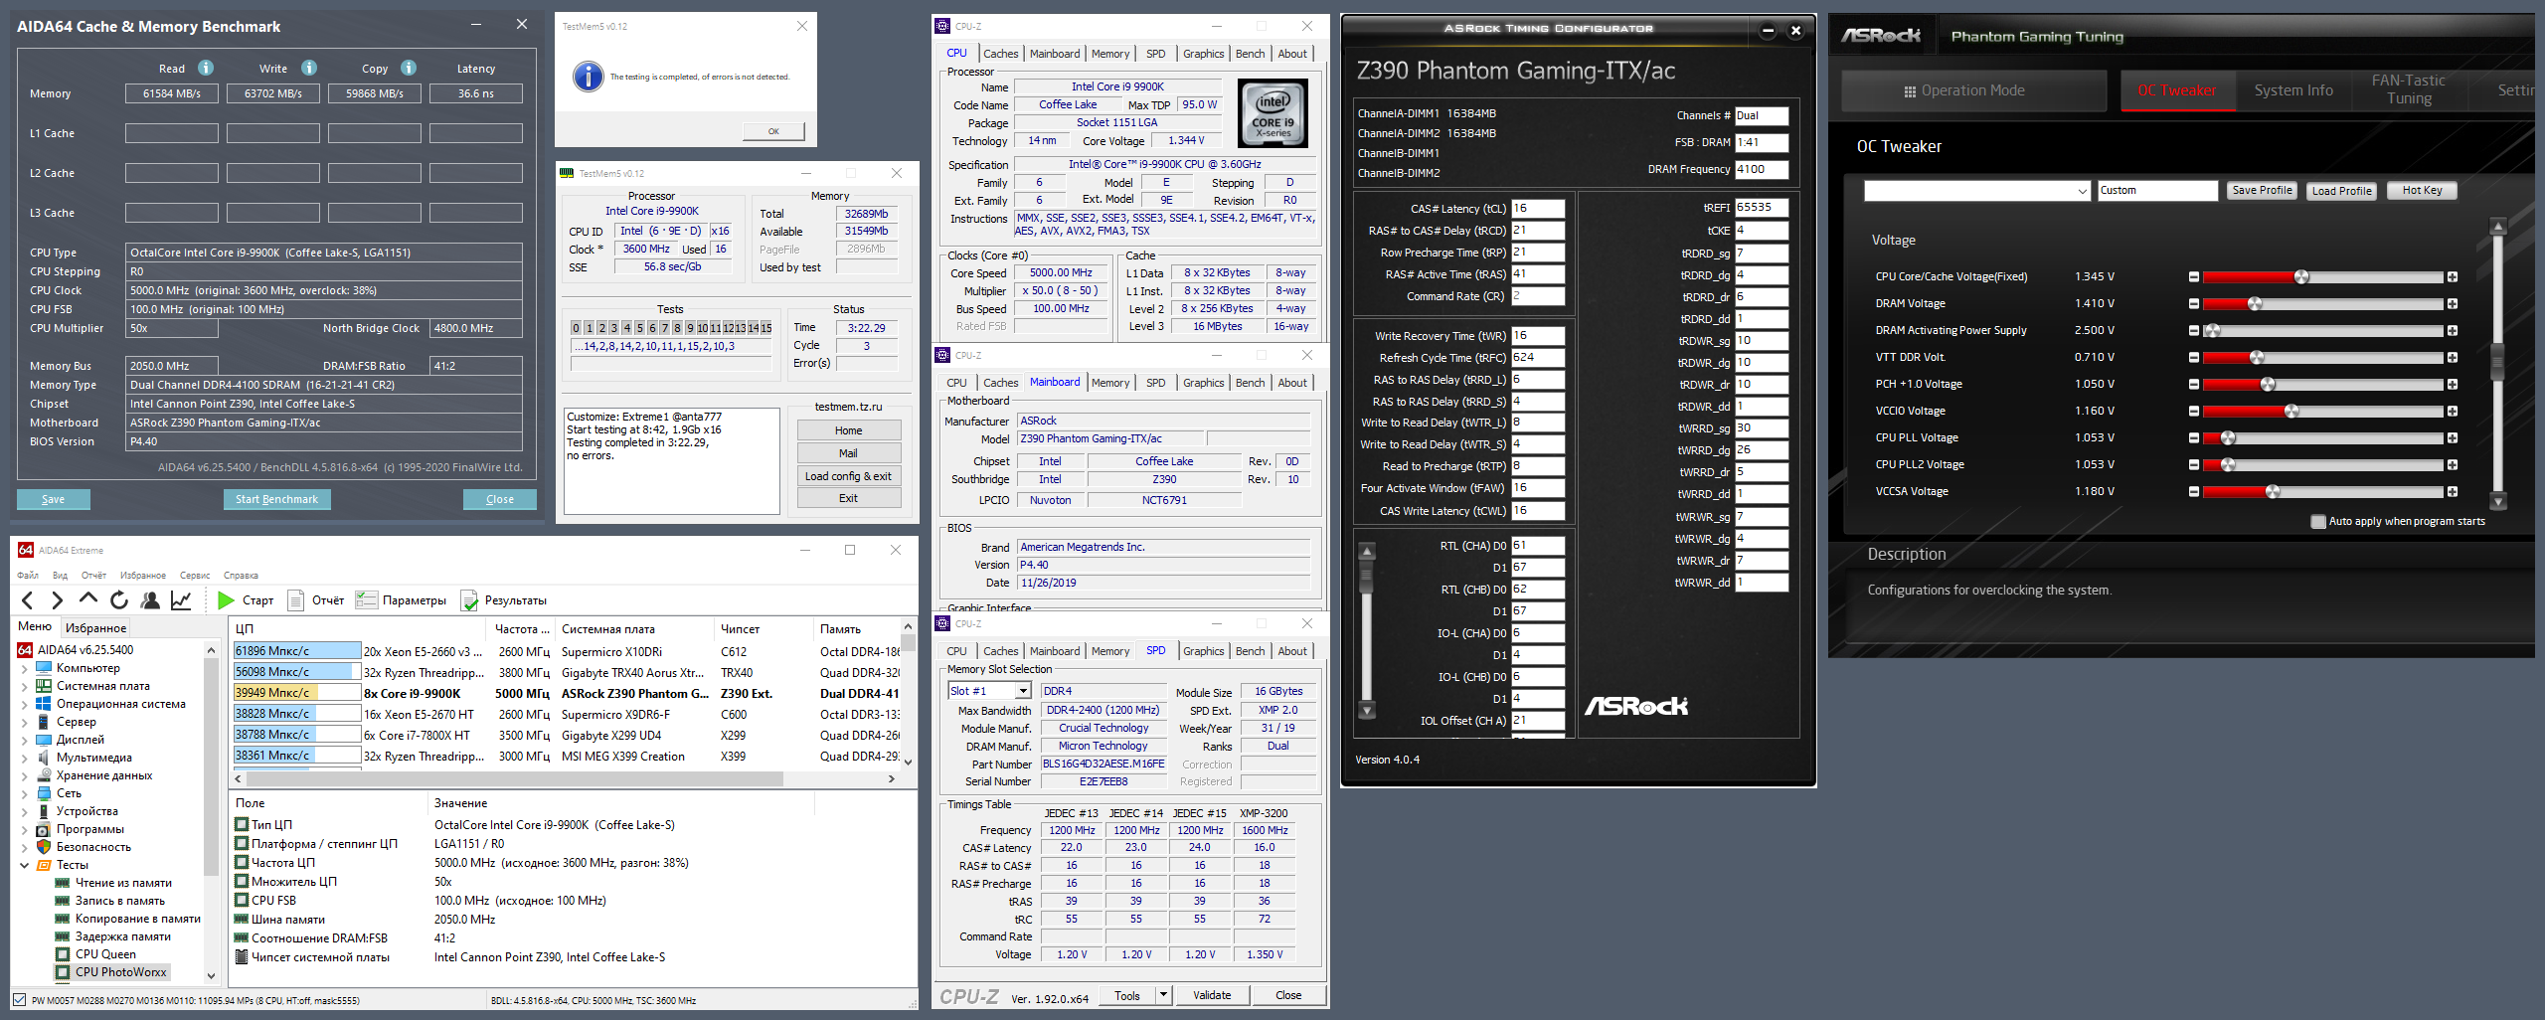The image size is (2545, 1020).
Task: Switch to System Info tab in ASRock tuning
Action: (2293, 90)
